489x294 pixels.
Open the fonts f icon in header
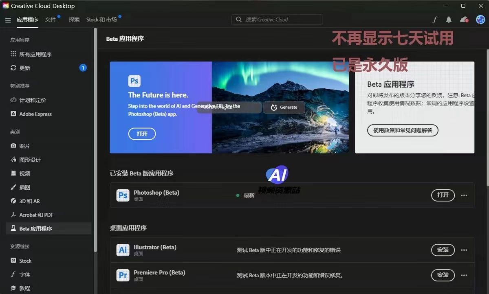pos(435,20)
